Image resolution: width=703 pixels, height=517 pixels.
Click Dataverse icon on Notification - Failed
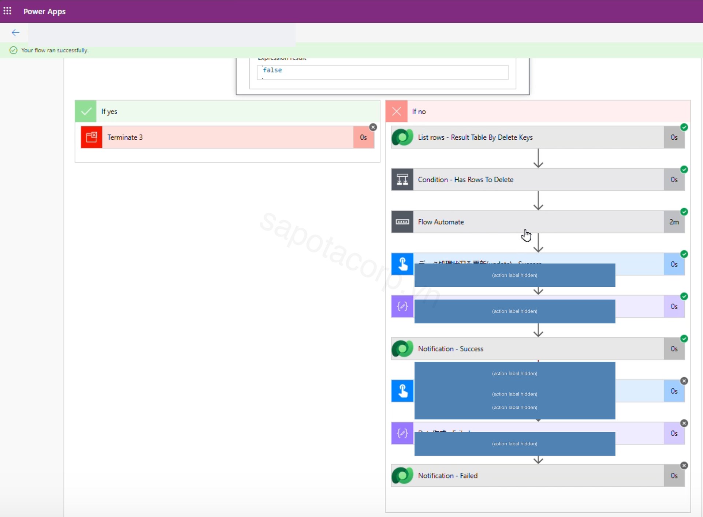pyautogui.click(x=402, y=476)
